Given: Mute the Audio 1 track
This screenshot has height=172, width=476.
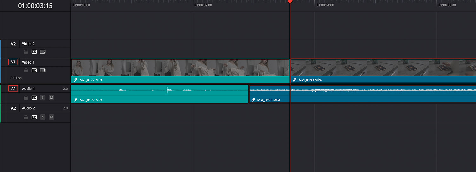Looking at the screenshot, I should pyautogui.click(x=51, y=98).
